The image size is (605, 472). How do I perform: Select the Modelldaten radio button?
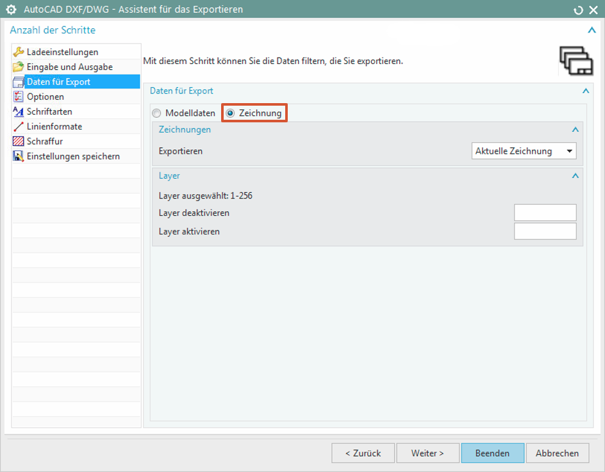(157, 113)
